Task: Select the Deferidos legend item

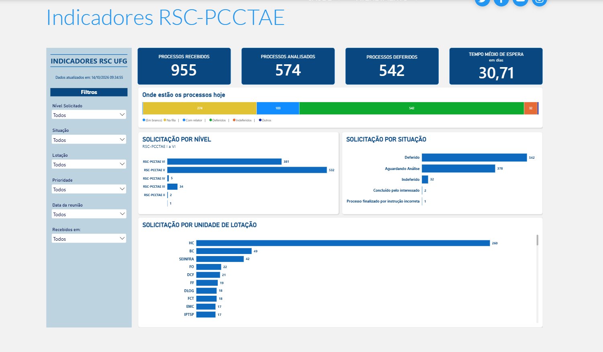Action: [x=217, y=120]
